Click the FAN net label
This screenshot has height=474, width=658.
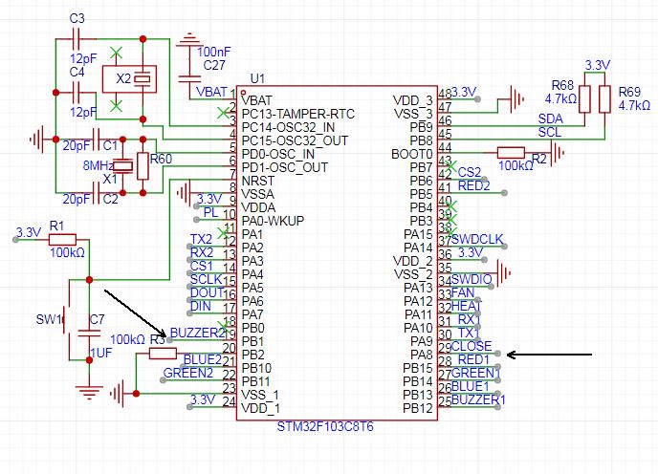point(463,292)
